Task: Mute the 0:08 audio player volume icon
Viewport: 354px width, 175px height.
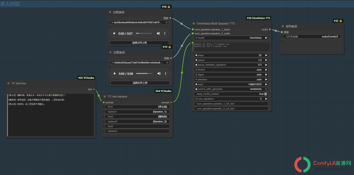Action: pos(159,74)
